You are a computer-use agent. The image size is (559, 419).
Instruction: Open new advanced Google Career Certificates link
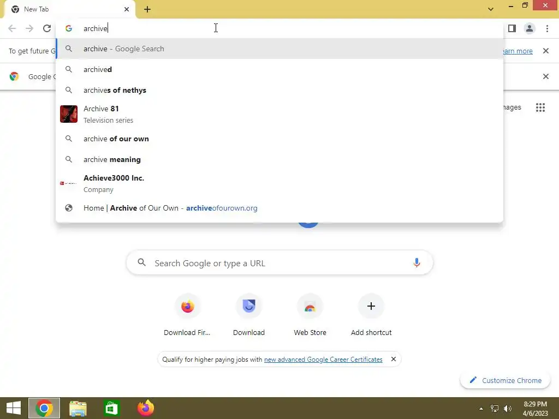[x=323, y=360]
